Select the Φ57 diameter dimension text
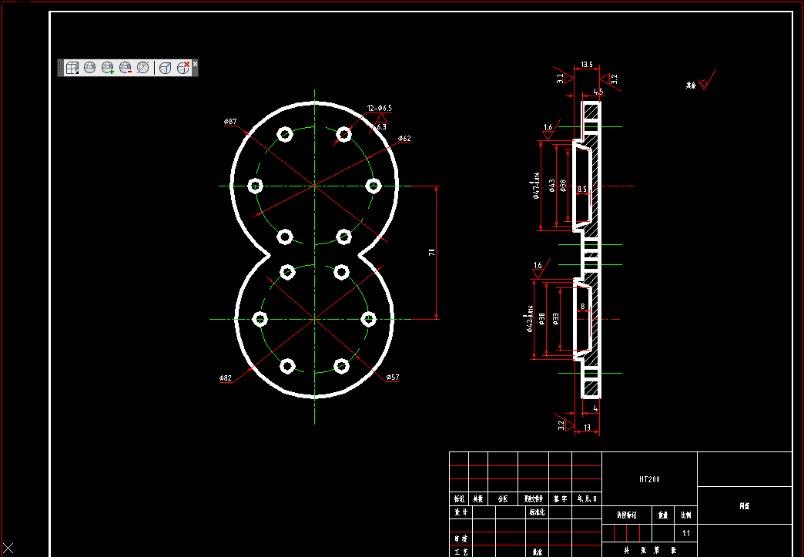Image resolution: width=804 pixels, height=557 pixels. [393, 377]
